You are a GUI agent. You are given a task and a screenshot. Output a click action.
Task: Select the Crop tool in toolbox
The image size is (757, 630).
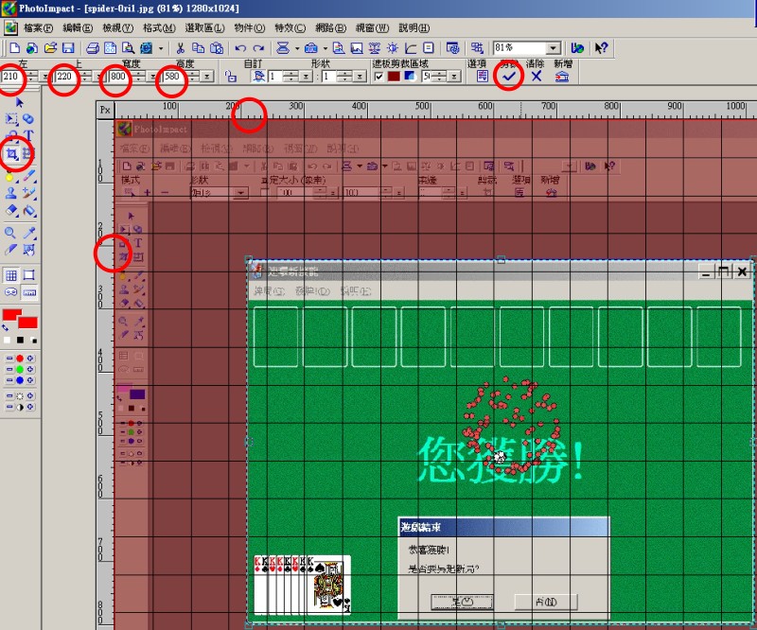11,154
